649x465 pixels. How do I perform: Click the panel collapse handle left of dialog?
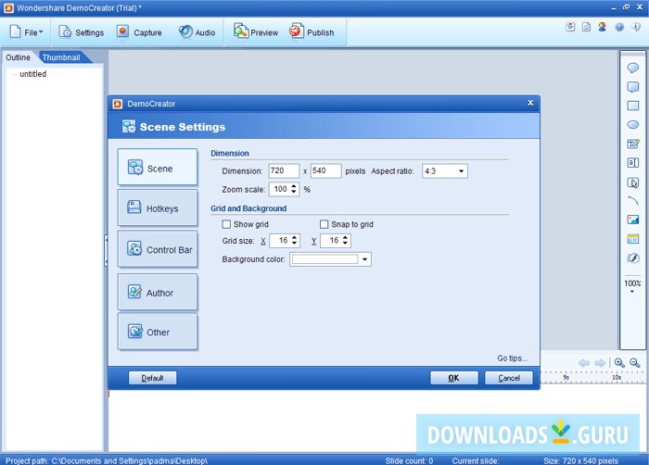(x=106, y=250)
